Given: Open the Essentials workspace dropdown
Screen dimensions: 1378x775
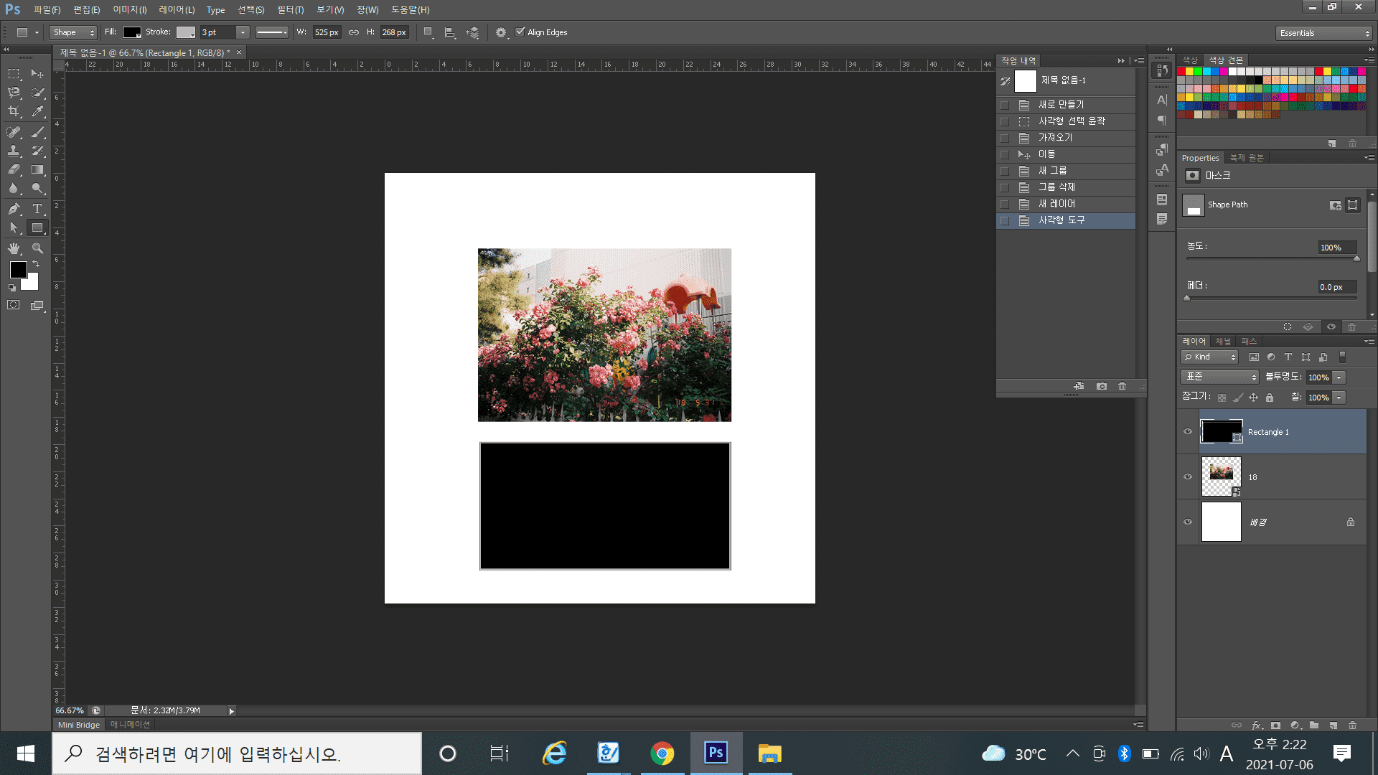Looking at the screenshot, I should (1324, 33).
